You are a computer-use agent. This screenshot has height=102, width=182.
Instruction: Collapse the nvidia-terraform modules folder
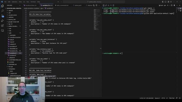(x=13, y=26)
